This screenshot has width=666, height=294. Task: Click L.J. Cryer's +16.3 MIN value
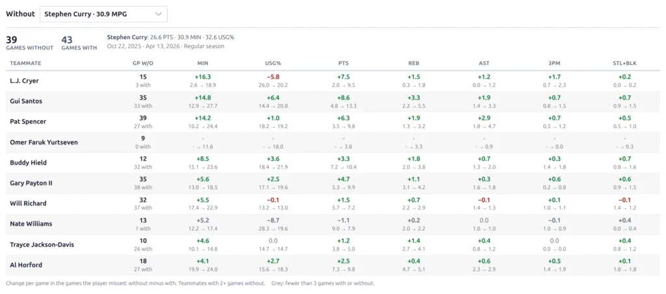[x=203, y=77]
